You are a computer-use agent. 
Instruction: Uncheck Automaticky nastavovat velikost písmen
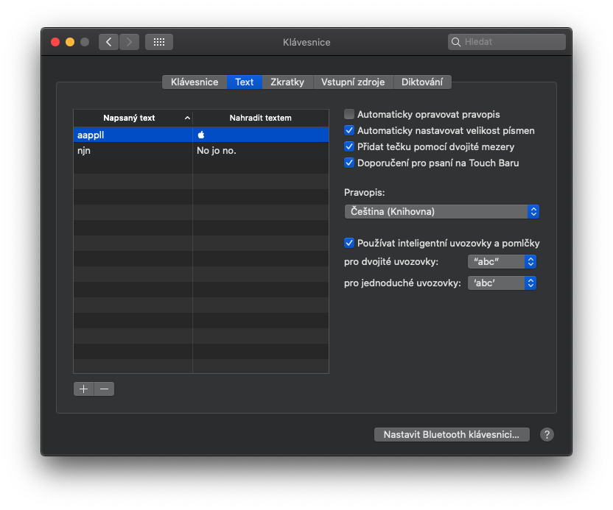click(349, 130)
